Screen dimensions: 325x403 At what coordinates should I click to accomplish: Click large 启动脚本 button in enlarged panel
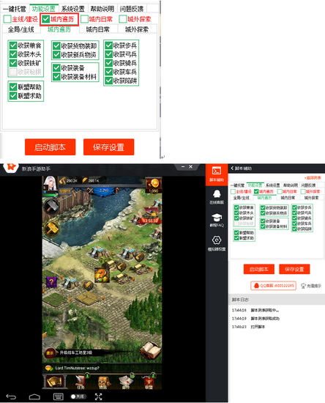50,147
